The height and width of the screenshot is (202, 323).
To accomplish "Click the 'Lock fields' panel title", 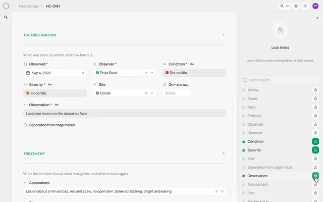I will (280, 47).
